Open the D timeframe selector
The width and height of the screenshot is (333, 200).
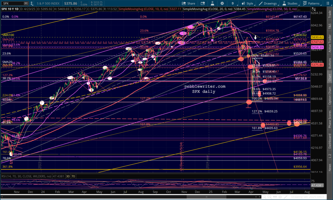(233, 3)
